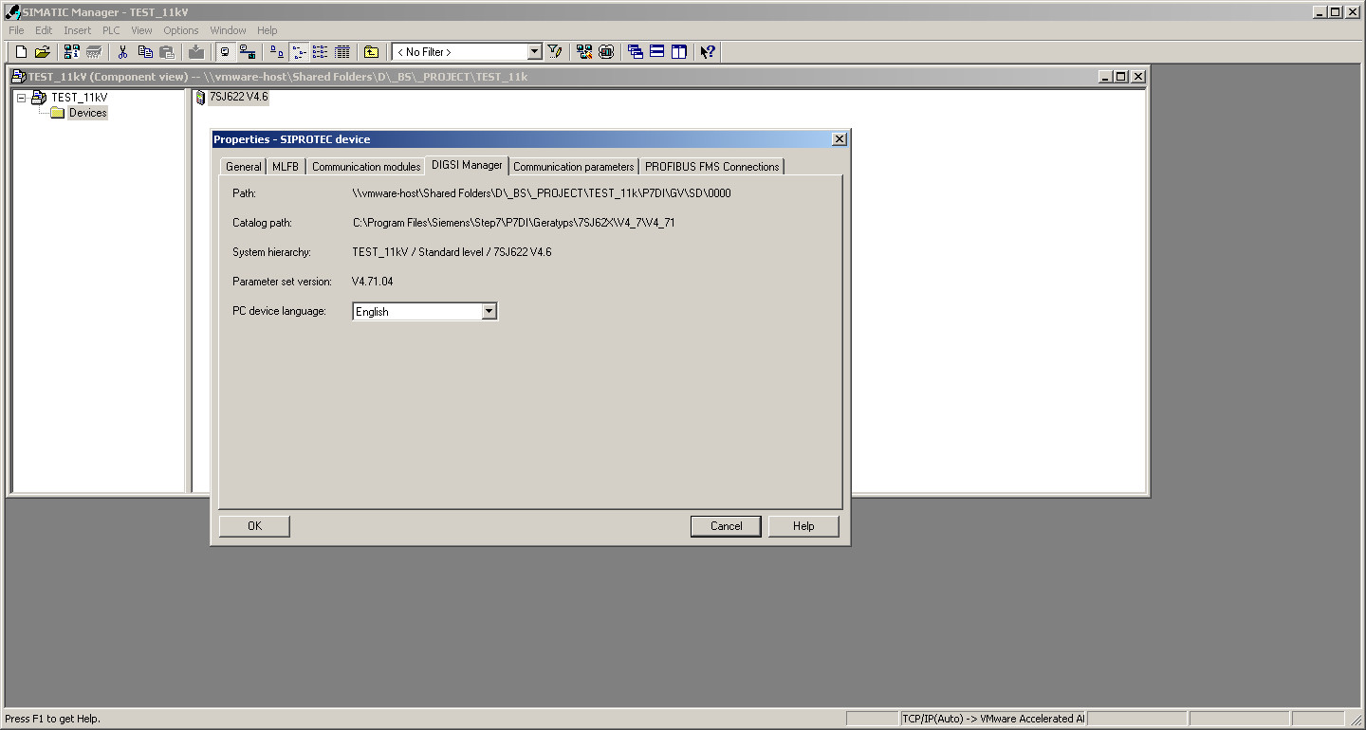Open a project with the folder icon
1366x730 pixels.
[x=43, y=52]
